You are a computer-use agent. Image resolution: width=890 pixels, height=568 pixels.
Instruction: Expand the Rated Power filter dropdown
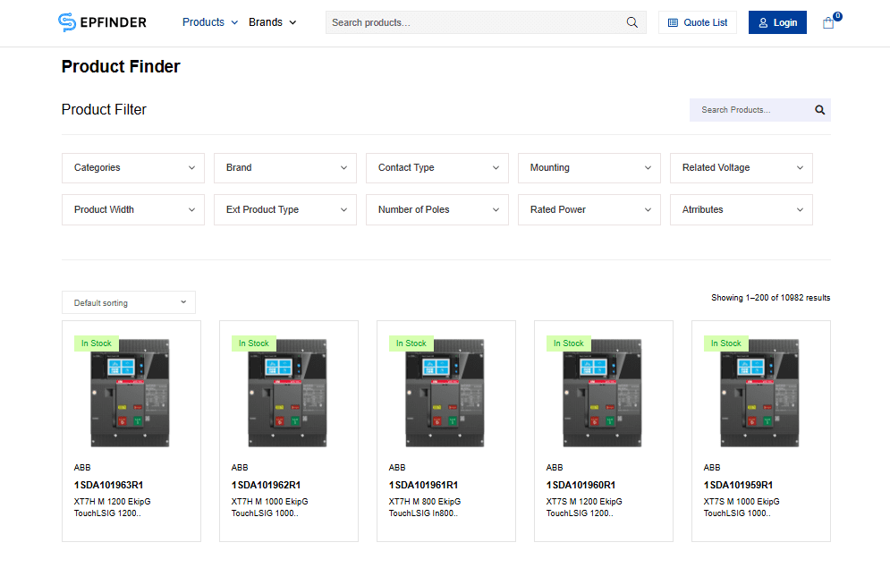click(589, 210)
